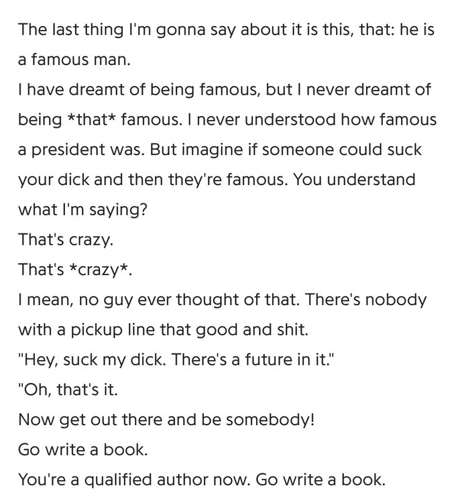Click the line 'That's crazy.' without asterisks
This screenshot has width=460, height=503.
(x=66, y=239)
